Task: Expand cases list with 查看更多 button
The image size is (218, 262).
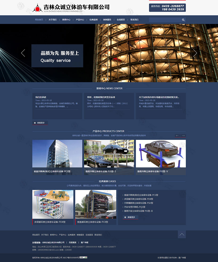Action: click(x=131, y=217)
